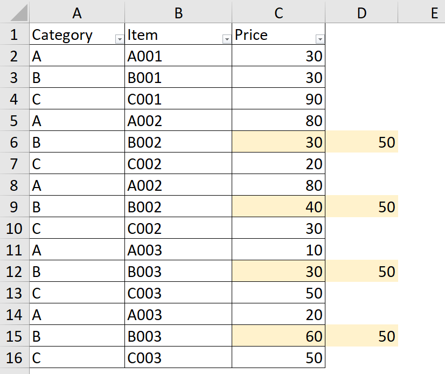Open the Category column filter dropdown
This screenshot has width=445, height=374.
pos(119,39)
